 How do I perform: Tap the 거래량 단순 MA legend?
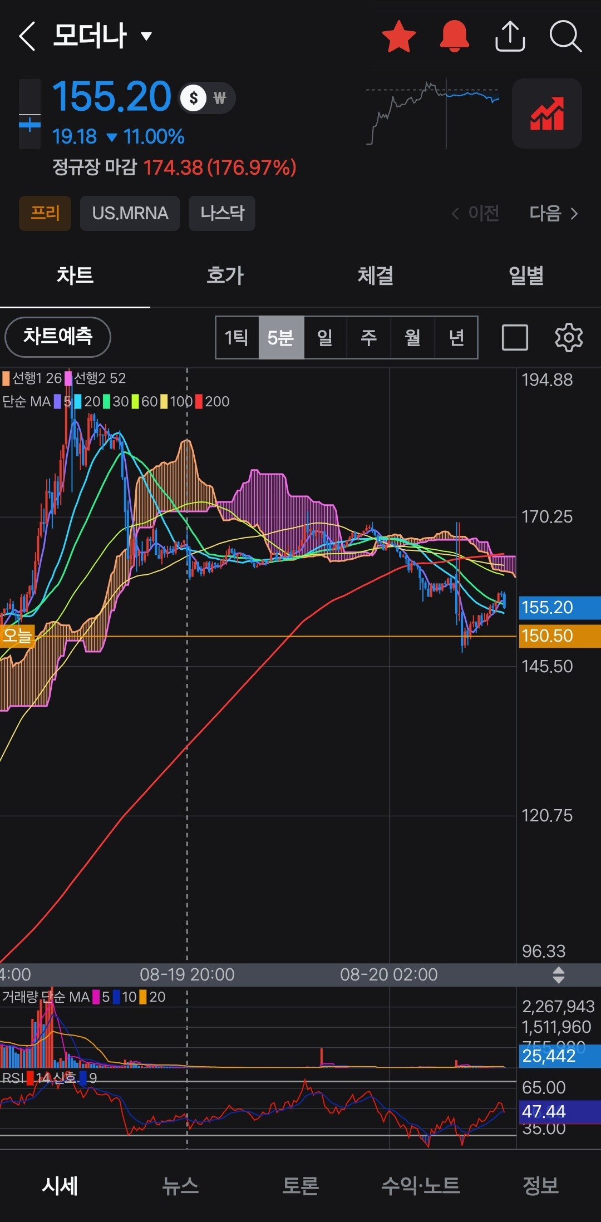(84, 997)
